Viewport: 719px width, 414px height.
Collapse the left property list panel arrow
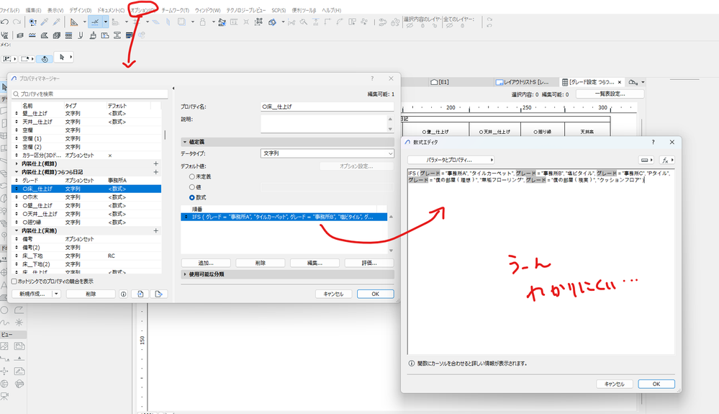[x=173, y=88]
